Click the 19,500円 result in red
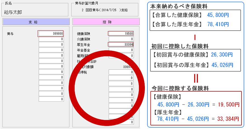 229,104
